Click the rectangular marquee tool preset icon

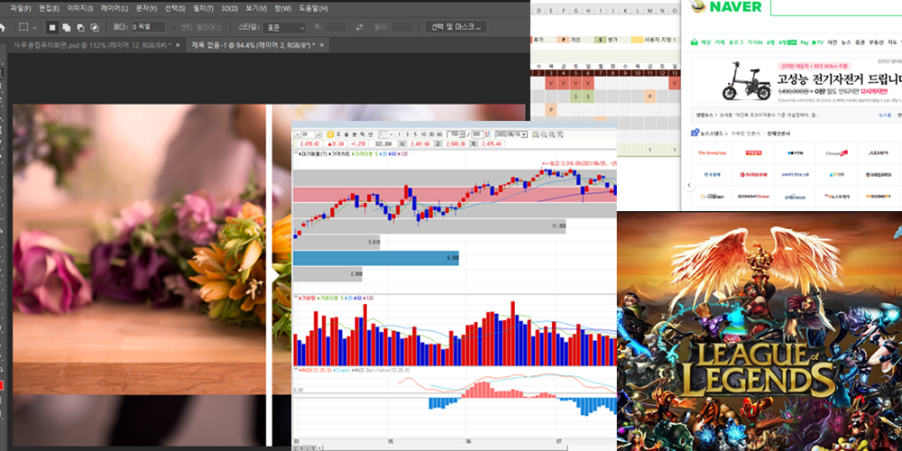tap(23, 27)
